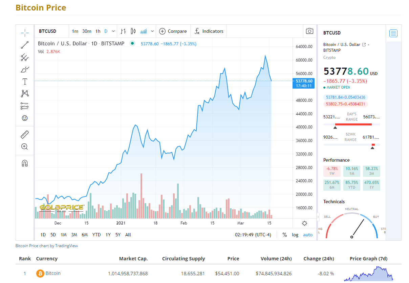Open the pitchfork/Gann tools

point(25,57)
